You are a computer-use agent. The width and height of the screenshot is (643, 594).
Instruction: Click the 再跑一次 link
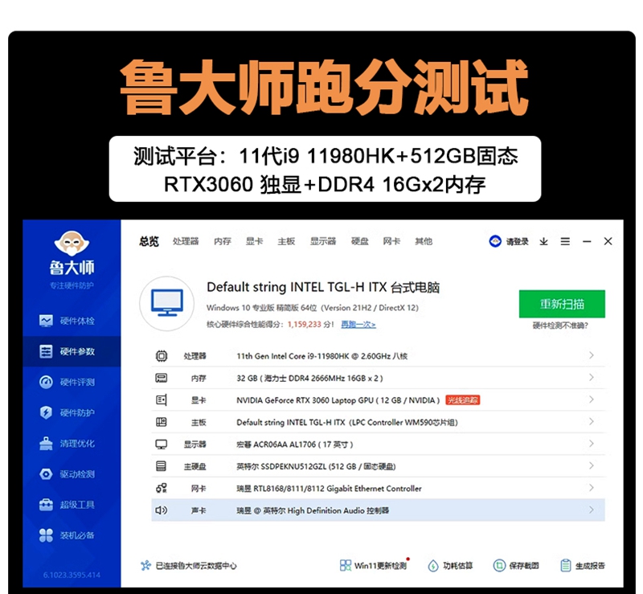click(x=358, y=325)
